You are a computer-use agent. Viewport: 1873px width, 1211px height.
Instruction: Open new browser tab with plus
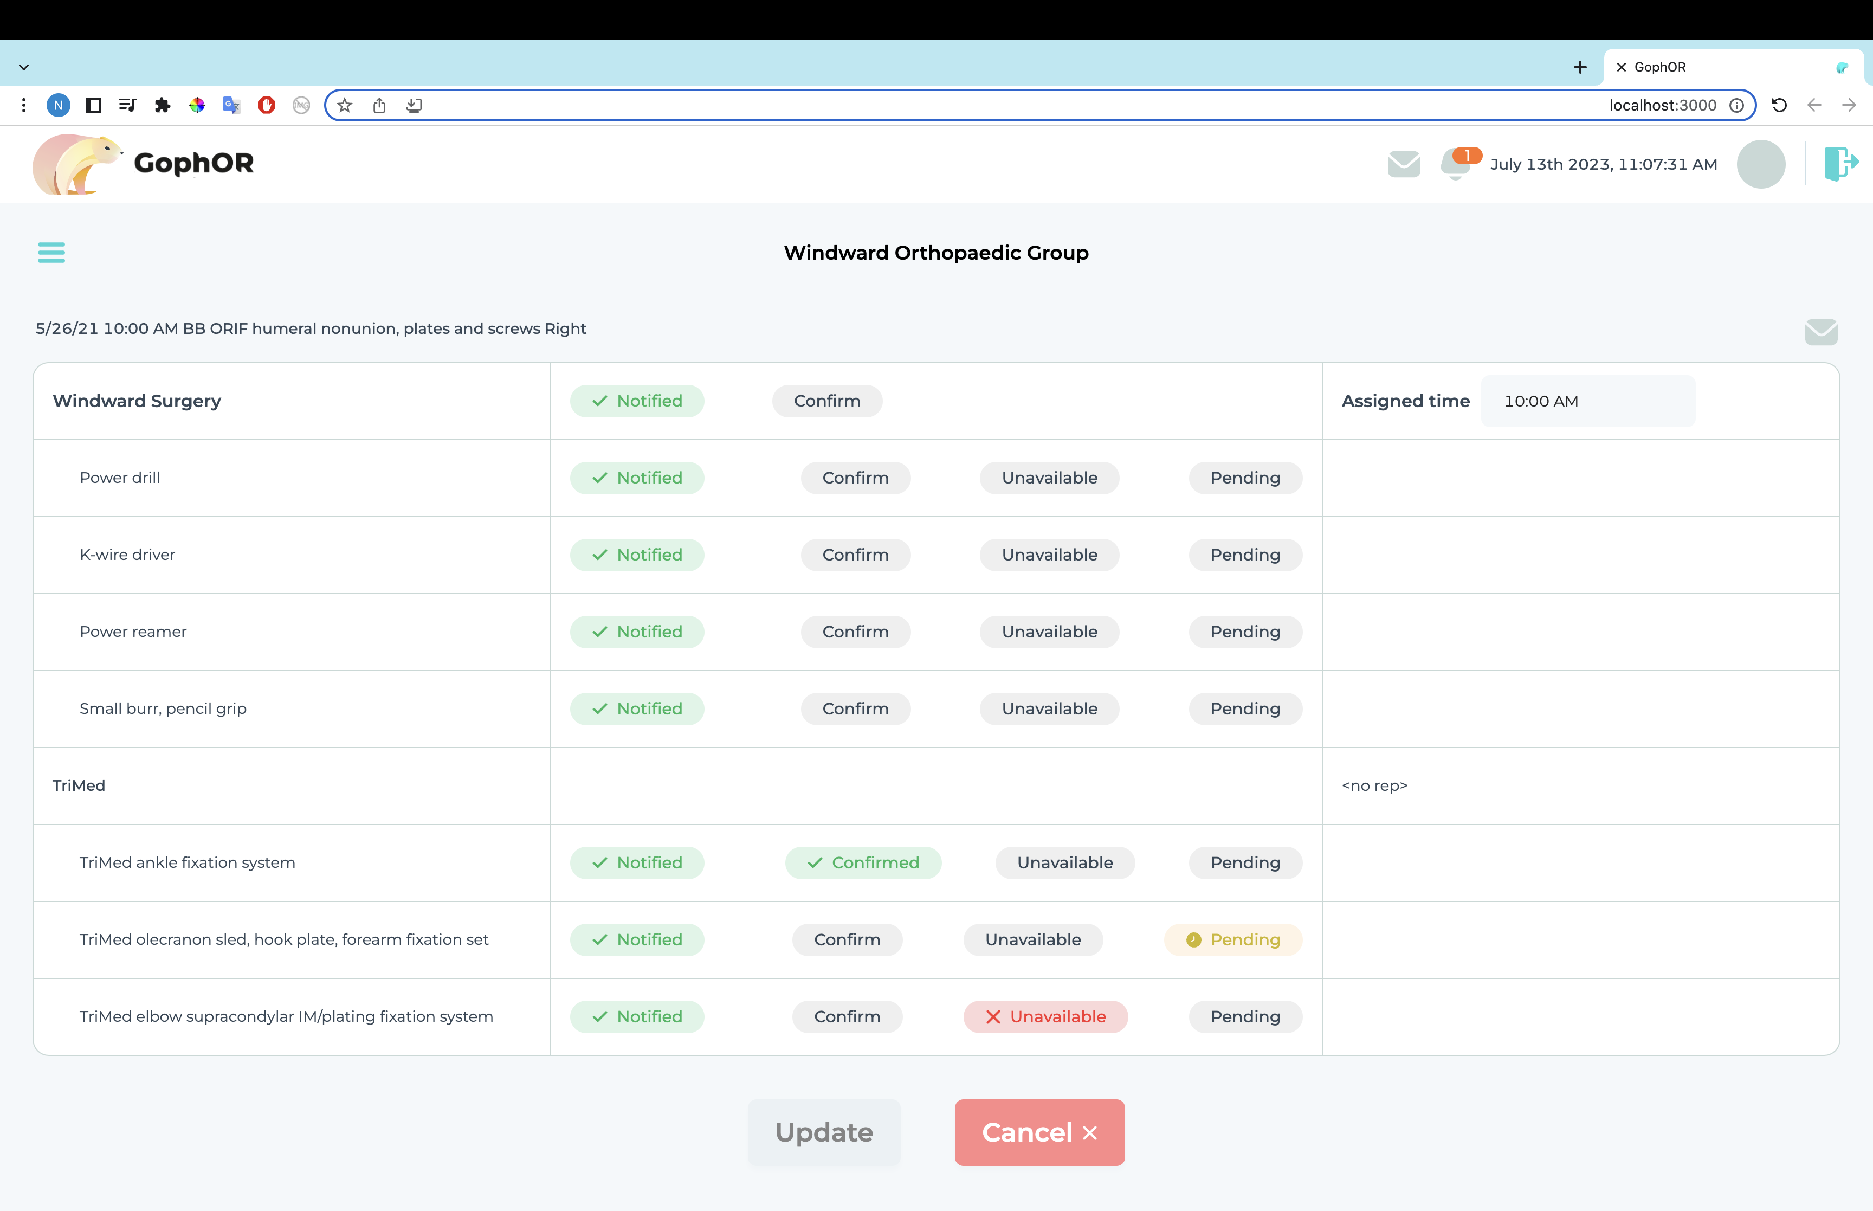click(1580, 68)
